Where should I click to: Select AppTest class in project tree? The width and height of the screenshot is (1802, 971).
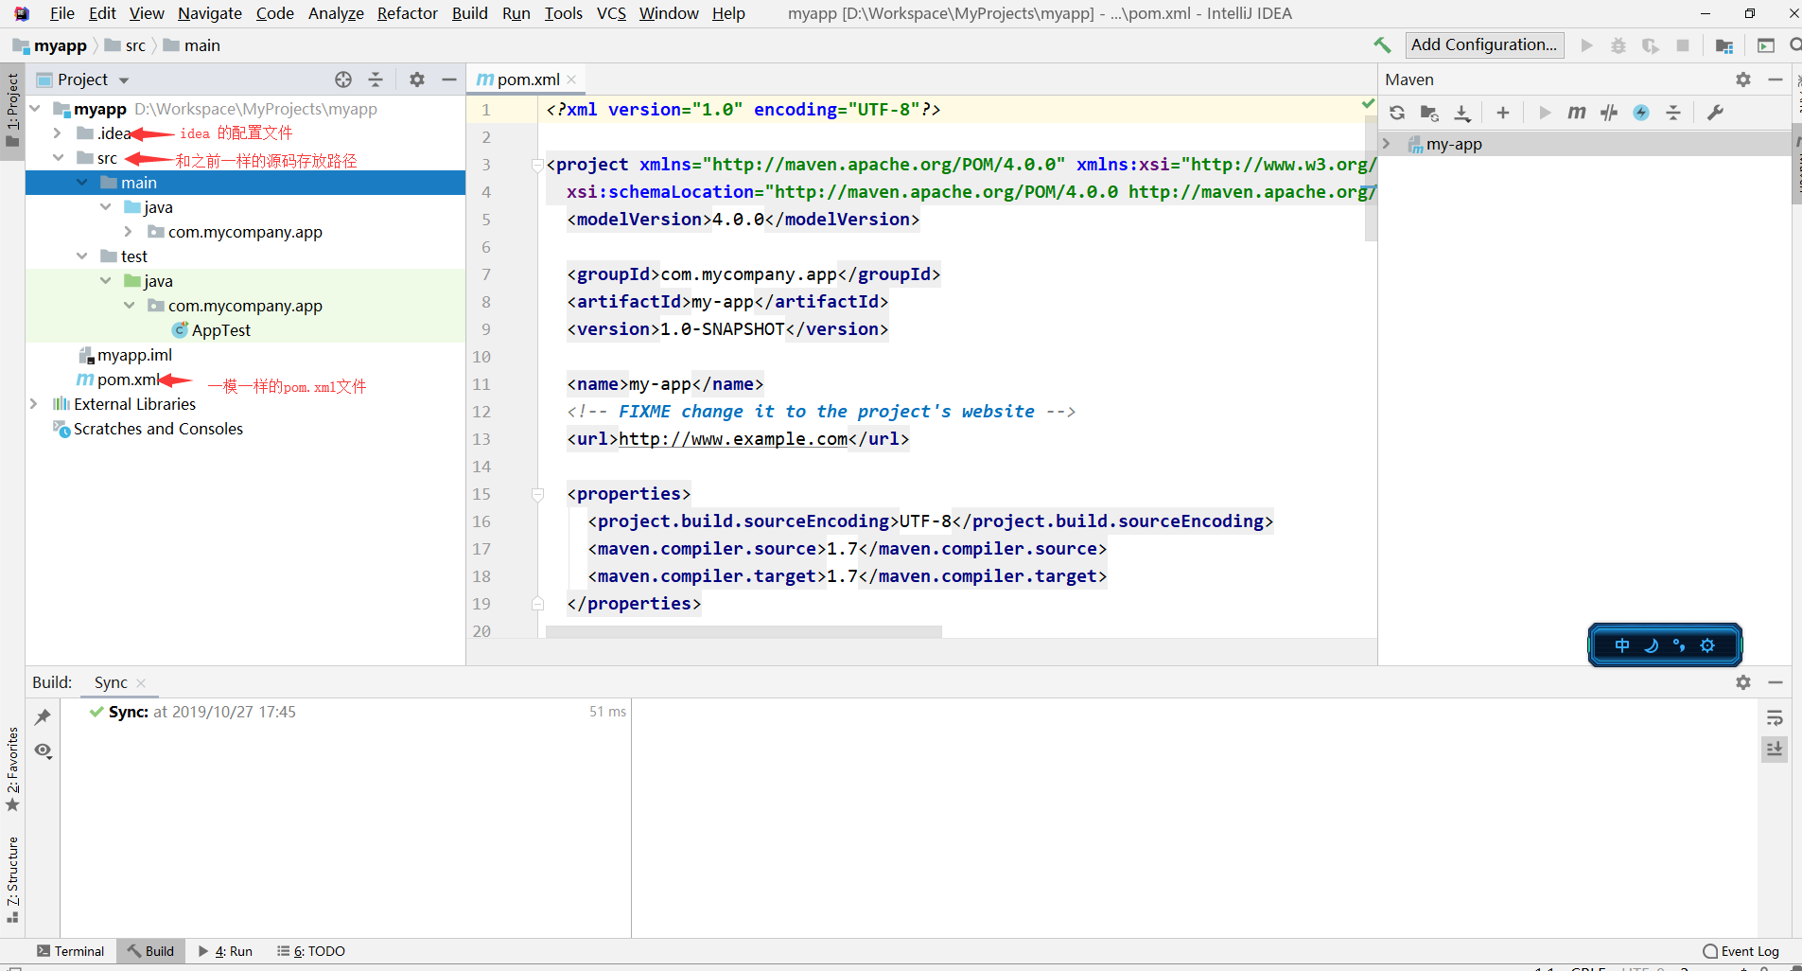click(220, 330)
